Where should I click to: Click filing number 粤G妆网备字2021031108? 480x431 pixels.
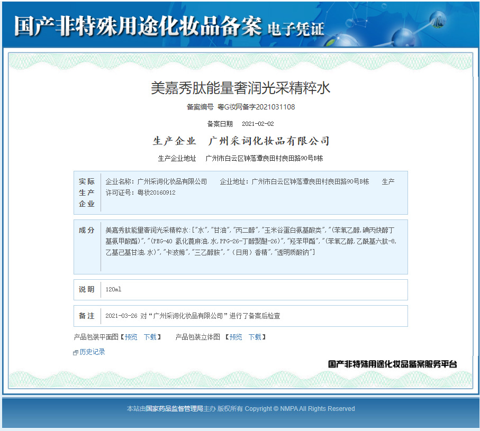[x=256, y=107]
